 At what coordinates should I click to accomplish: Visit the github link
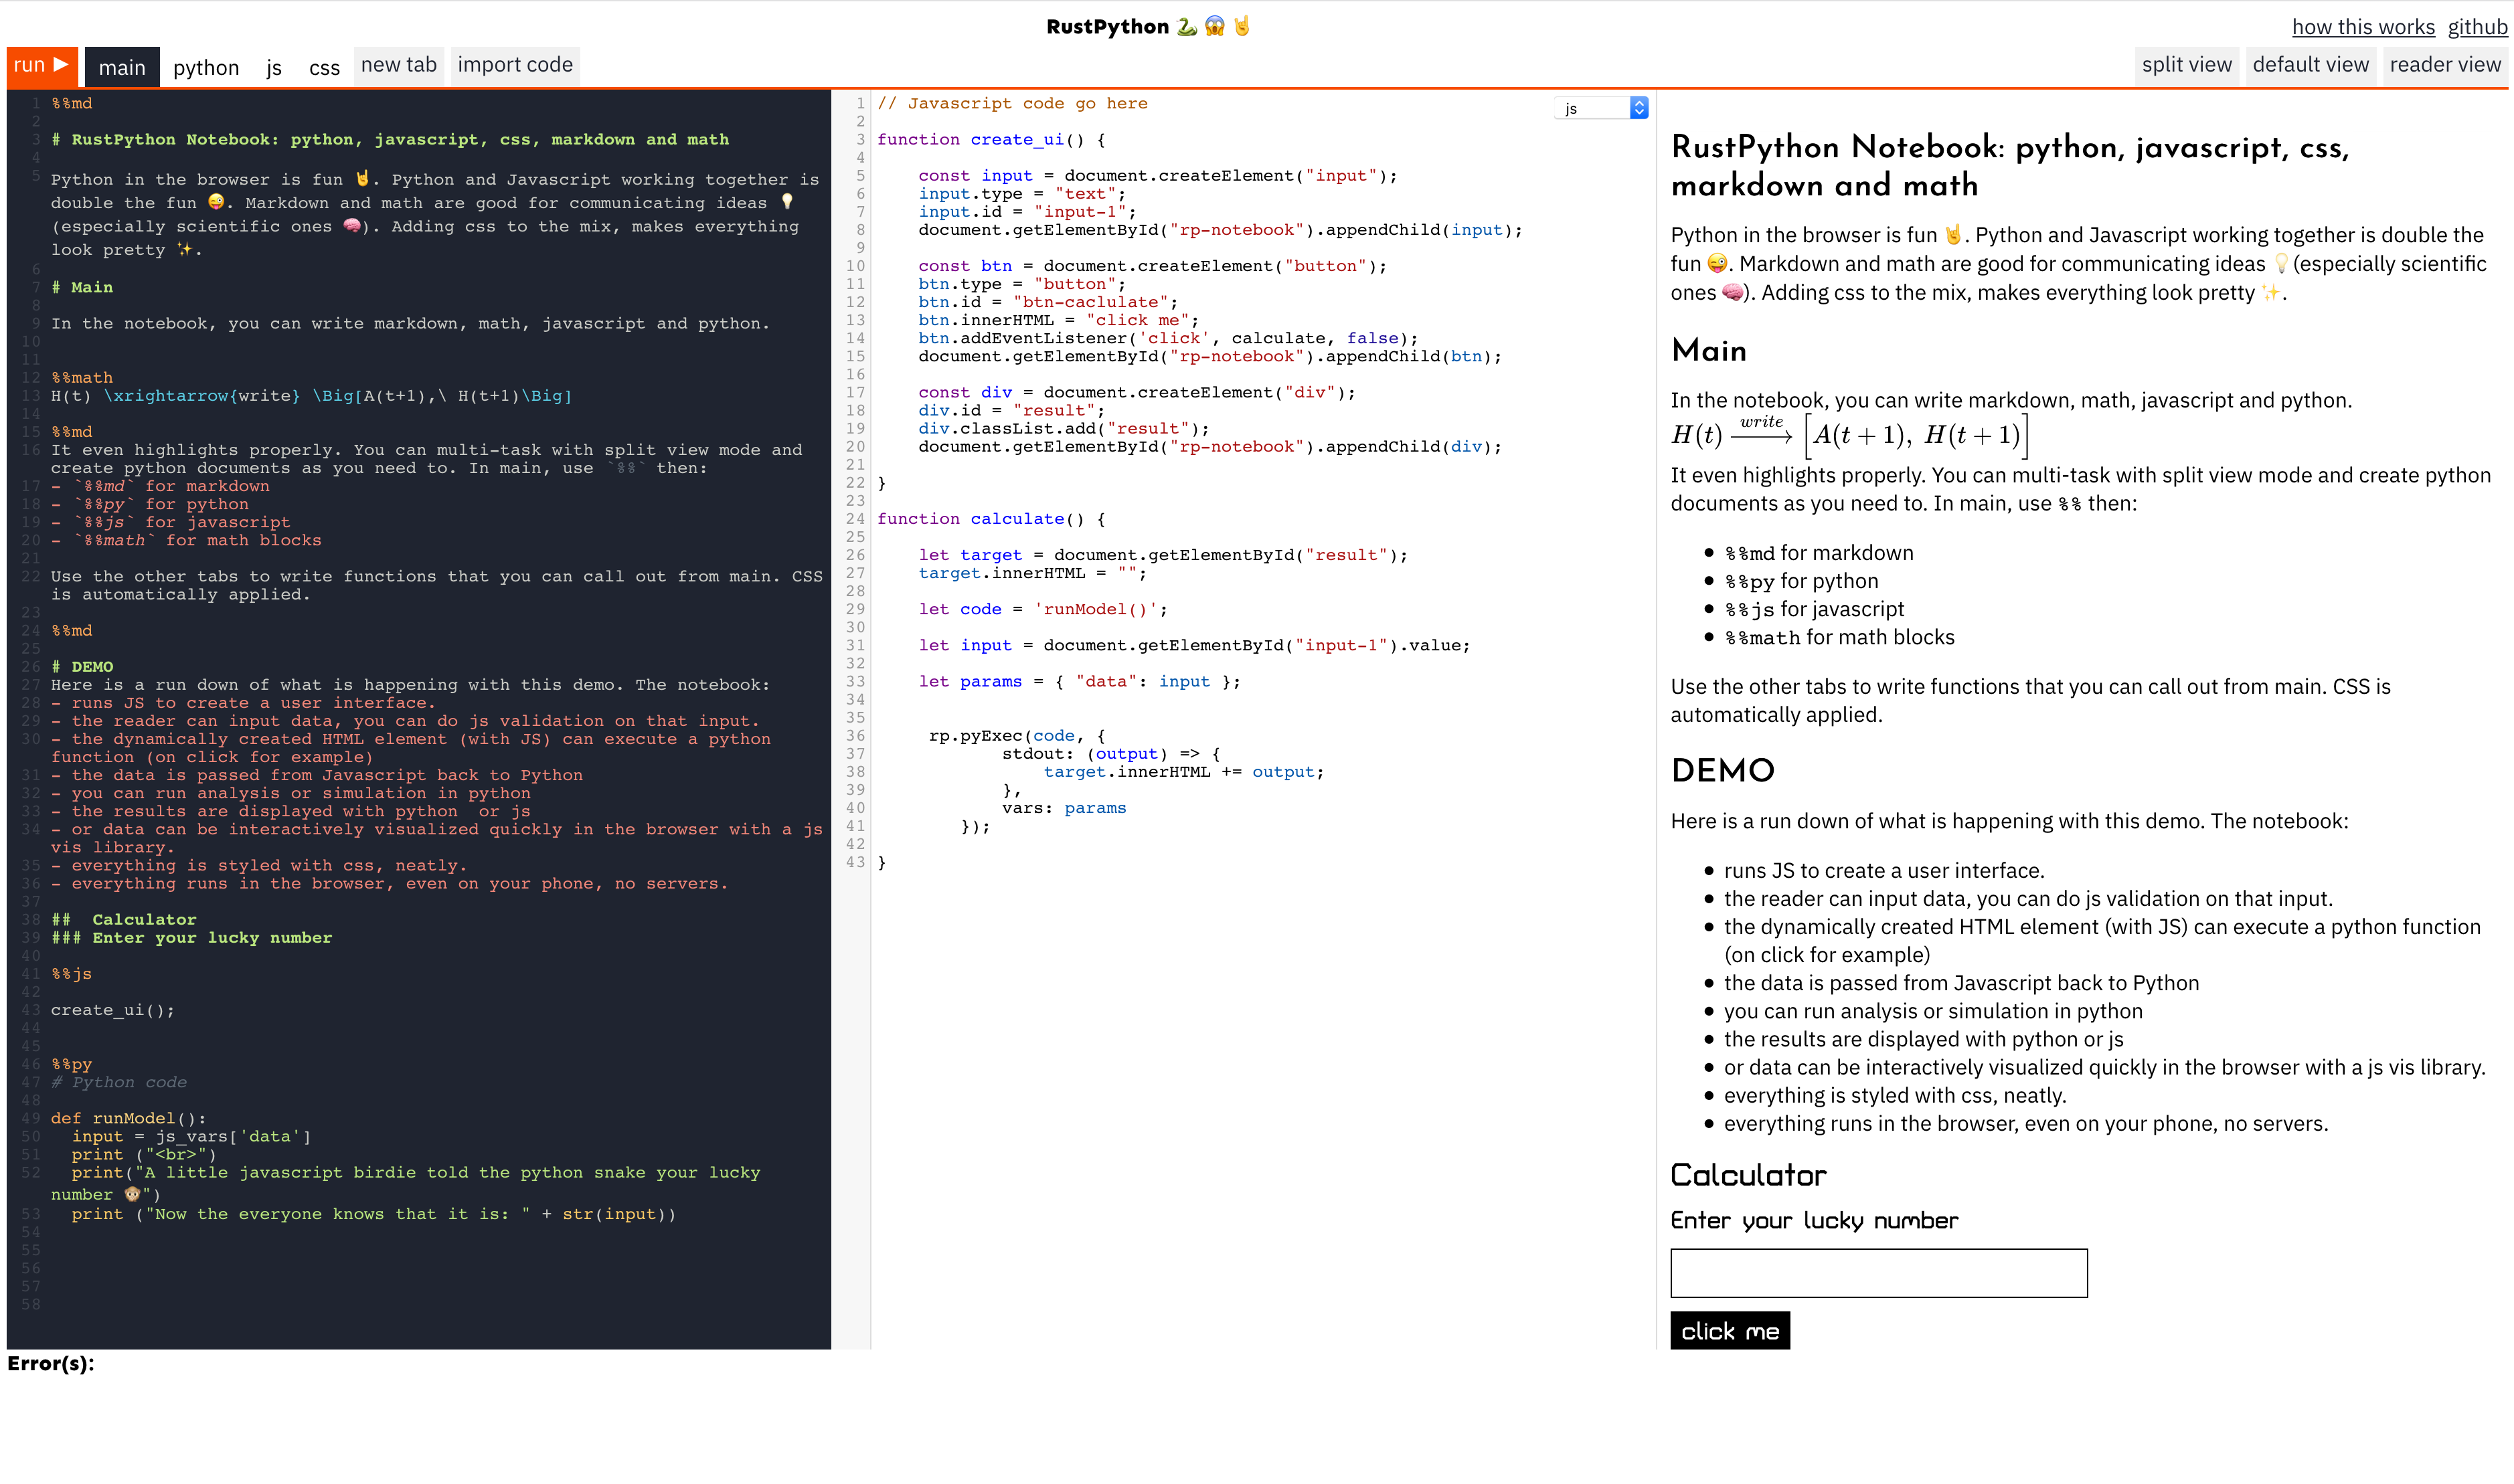[2477, 27]
